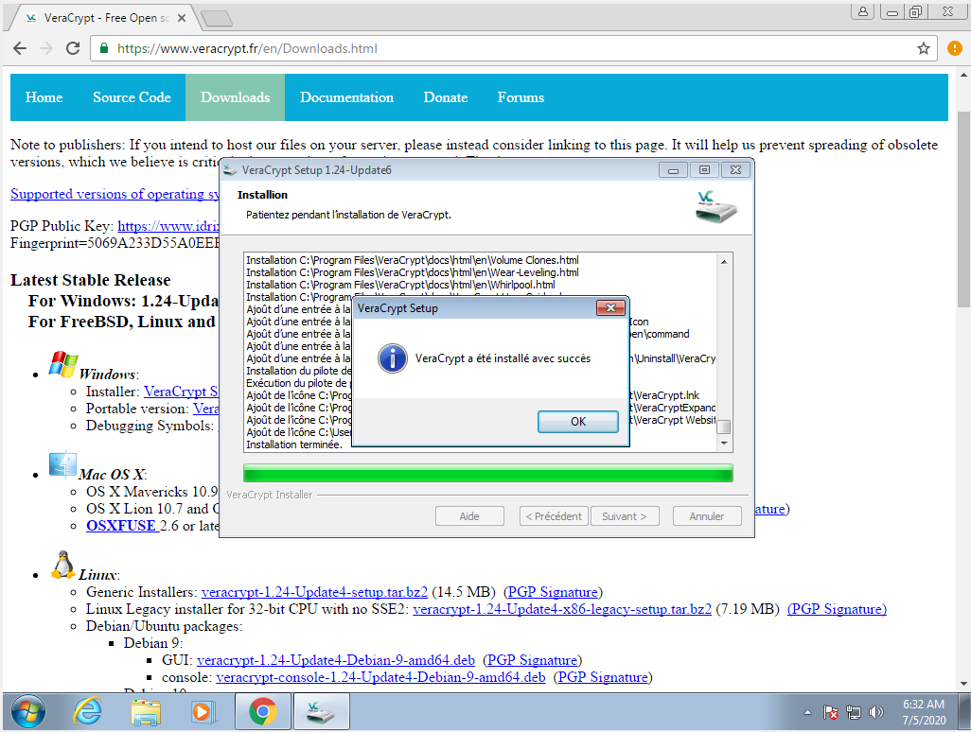Click OK in the VeraCrypt Setup dialog
This screenshot has height=732, width=971.
tap(577, 422)
